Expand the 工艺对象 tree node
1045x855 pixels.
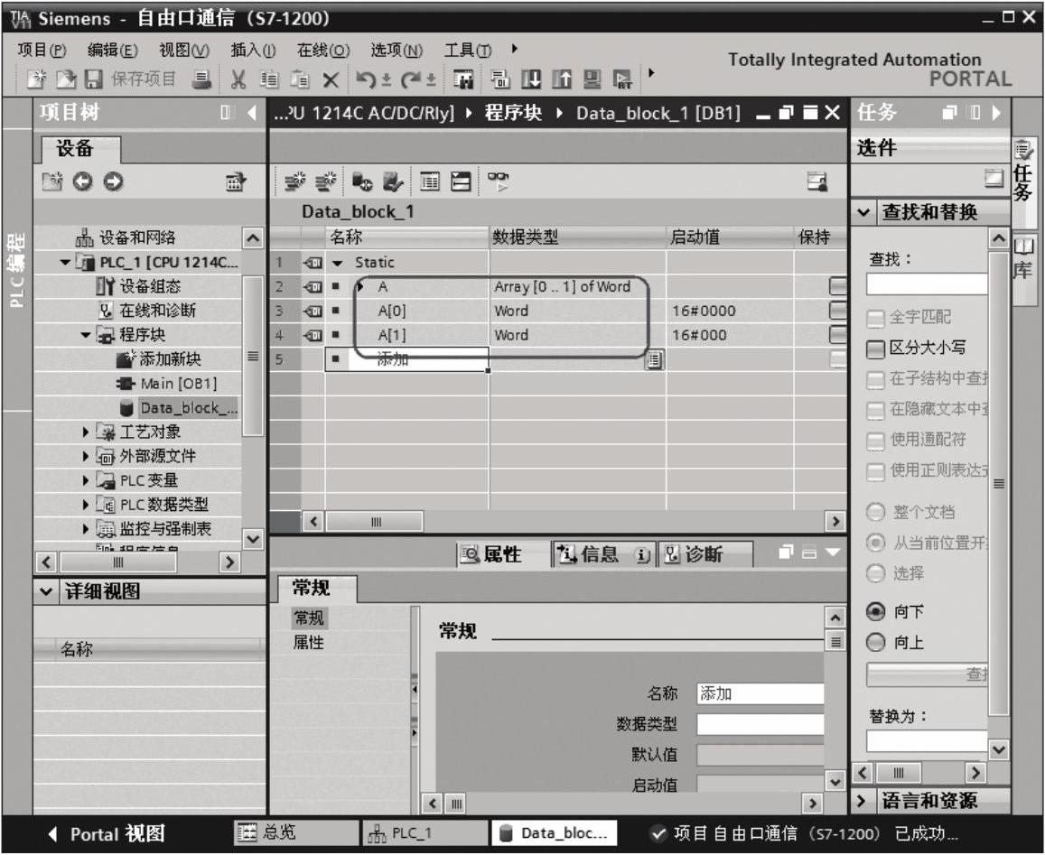coord(85,432)
